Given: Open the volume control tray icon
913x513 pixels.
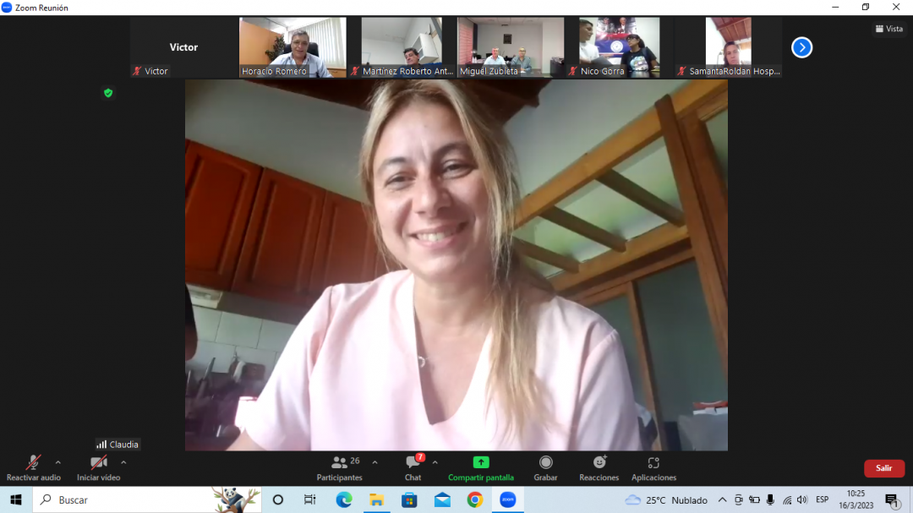Looking at the screenshot, I should [x=802, y=499].
